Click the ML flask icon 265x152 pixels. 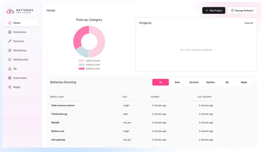pyautogui.click(x=10, y=69)
